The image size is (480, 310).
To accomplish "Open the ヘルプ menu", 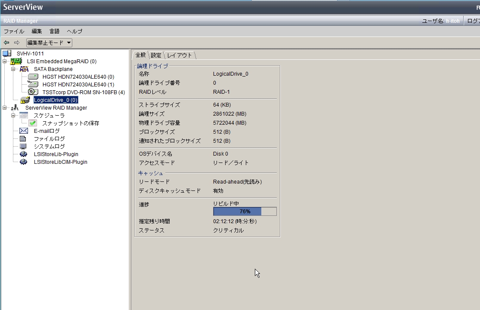I will pos(74,31).
